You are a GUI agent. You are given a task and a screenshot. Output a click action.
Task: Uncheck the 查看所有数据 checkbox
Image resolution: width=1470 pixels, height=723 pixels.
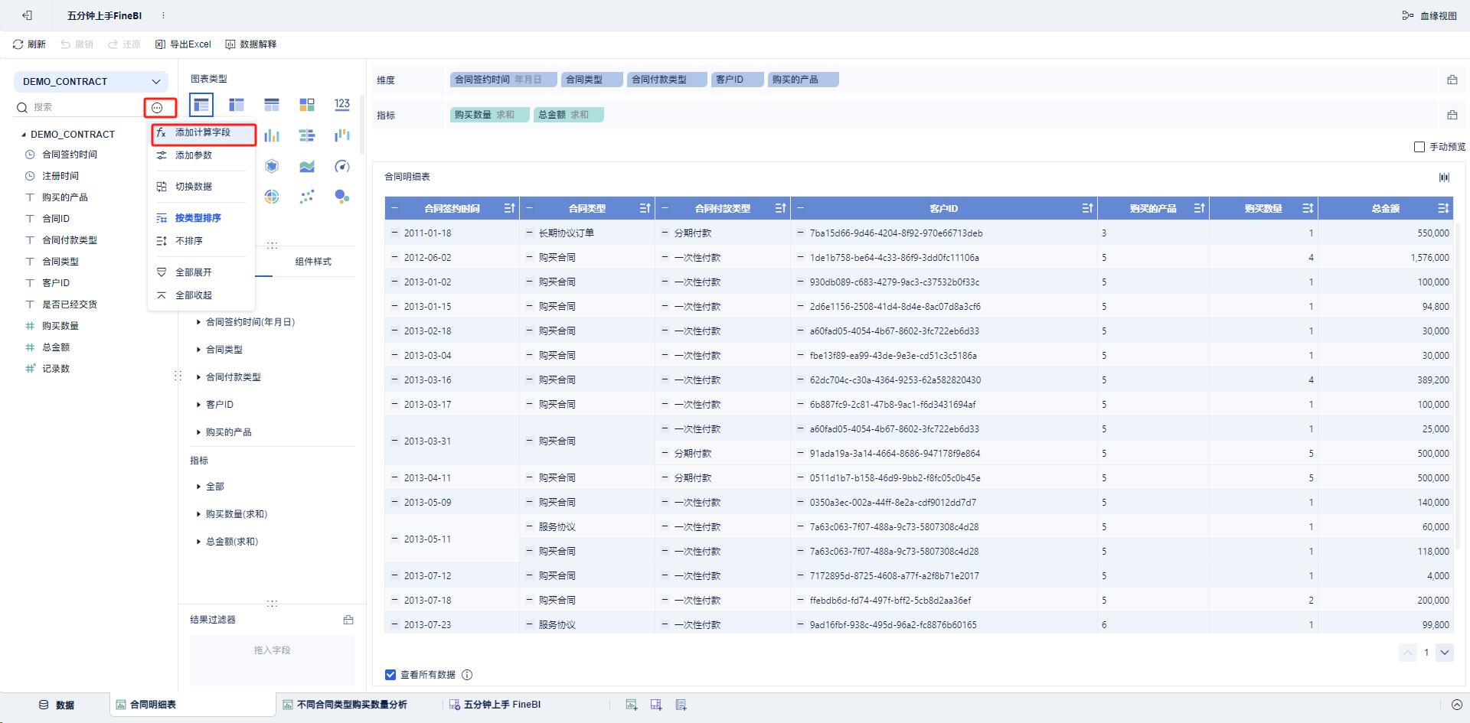point(390,675)
